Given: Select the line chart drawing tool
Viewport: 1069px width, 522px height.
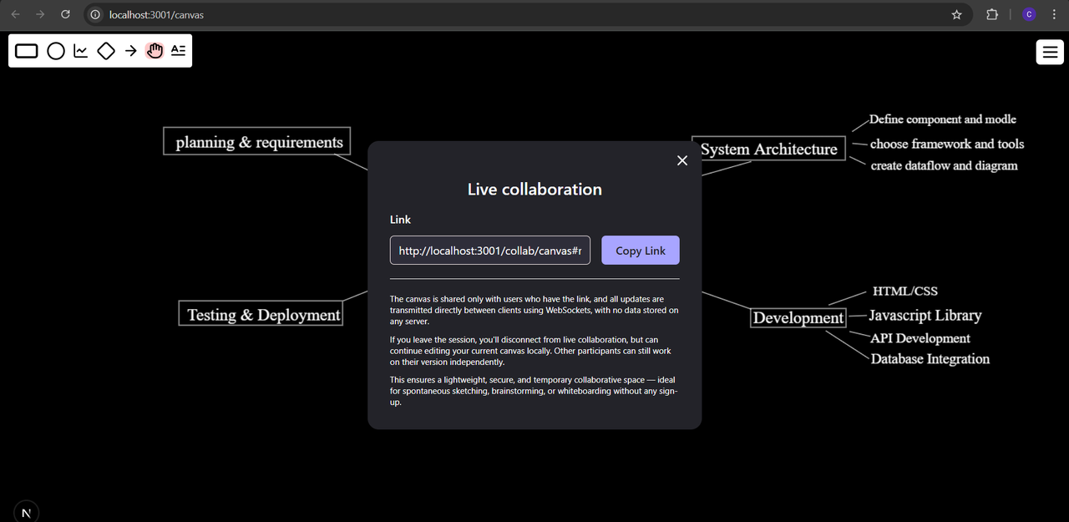Looking at the screenshot, I should (81, 51).
